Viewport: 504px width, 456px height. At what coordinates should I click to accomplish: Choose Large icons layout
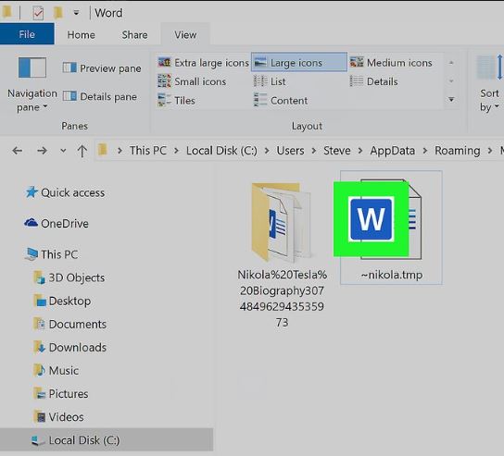pyautogui.click(x=299, y=62)
